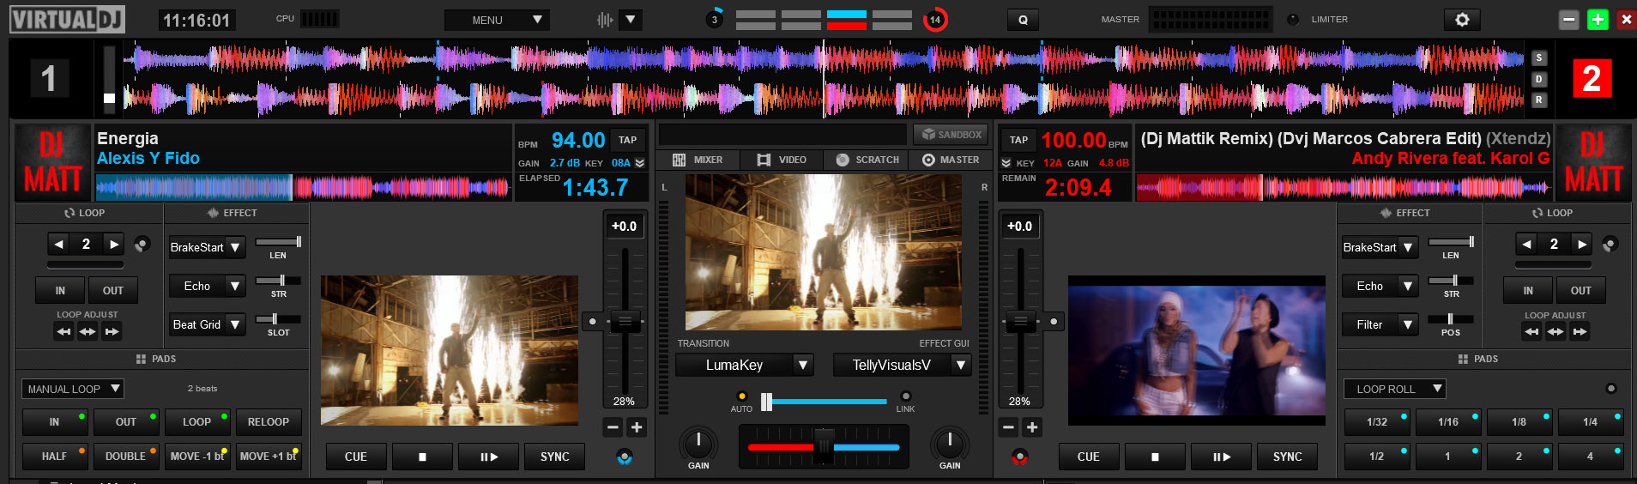Viewport: 1637px width, 484px height.
Task: Toggle left pitch slider reset dot
Action: [592, 322]
